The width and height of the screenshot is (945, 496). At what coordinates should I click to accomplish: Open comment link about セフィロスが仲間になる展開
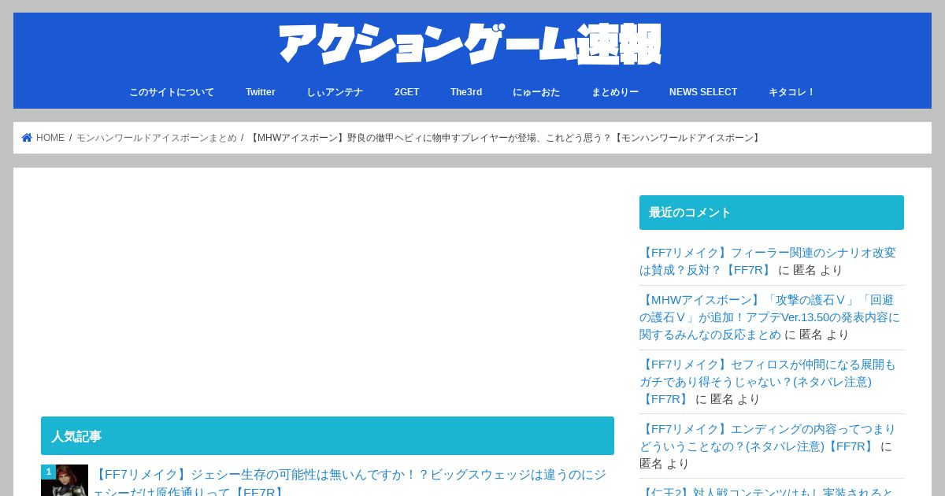coord(768,382)
